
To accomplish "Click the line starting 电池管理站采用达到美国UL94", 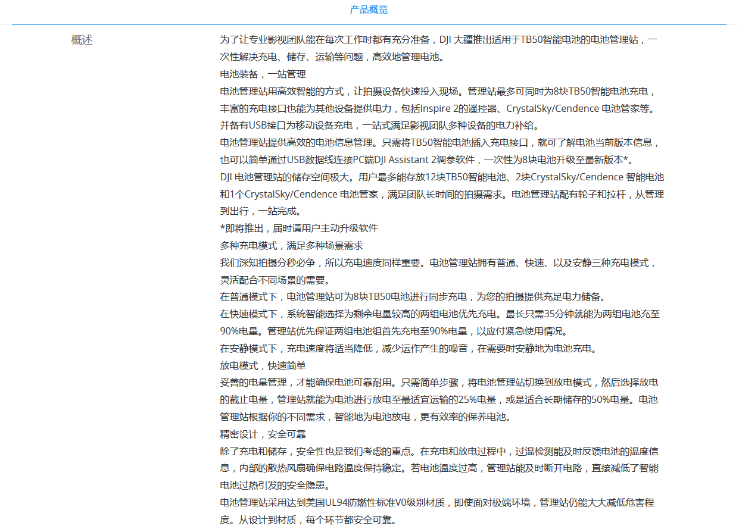I will pyautogui.click(x=437, y=503).
